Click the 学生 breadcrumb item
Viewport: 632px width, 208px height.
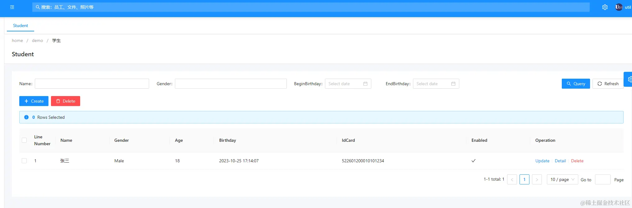[x=56, y=40]
